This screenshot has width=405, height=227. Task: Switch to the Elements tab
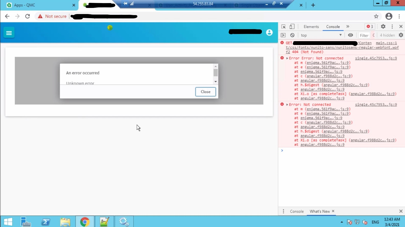click(311, 27)
